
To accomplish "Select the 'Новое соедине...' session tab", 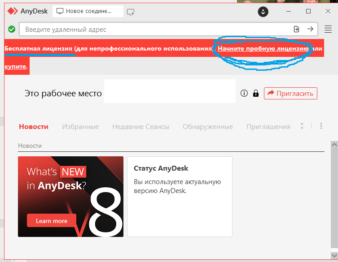I will (88, 11).
